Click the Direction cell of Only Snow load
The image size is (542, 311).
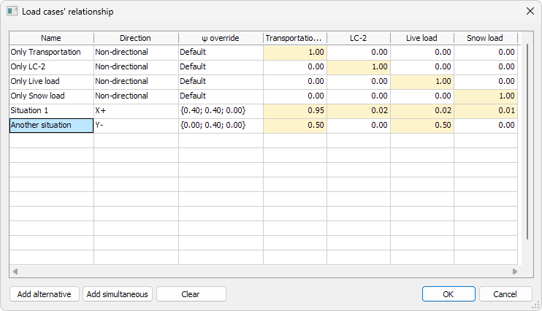pyautogui.click(x=136, y=96)
